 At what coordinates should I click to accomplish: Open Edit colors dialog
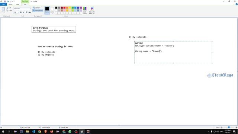tap(85, 10)
